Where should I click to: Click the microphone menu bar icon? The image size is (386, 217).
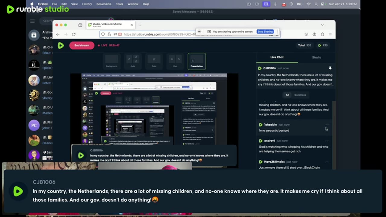pos(275,4)
